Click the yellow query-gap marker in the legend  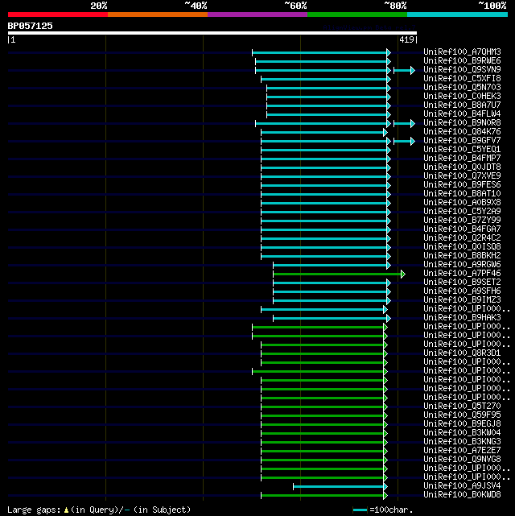(67, 510)
